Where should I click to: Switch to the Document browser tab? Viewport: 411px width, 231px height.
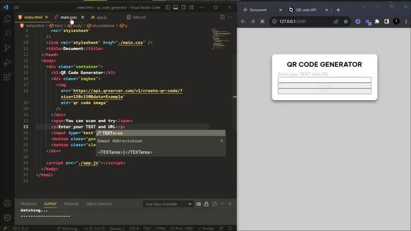[x=262, y=10]
